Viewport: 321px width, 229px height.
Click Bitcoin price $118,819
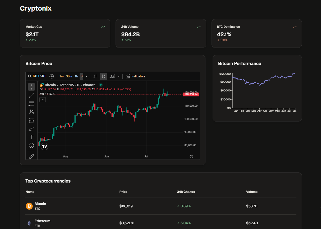pyautogui.click(x=126, y=206)
